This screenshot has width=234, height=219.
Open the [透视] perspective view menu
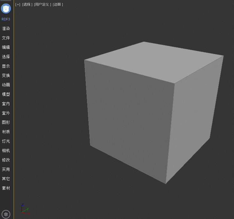pos(27,4)
